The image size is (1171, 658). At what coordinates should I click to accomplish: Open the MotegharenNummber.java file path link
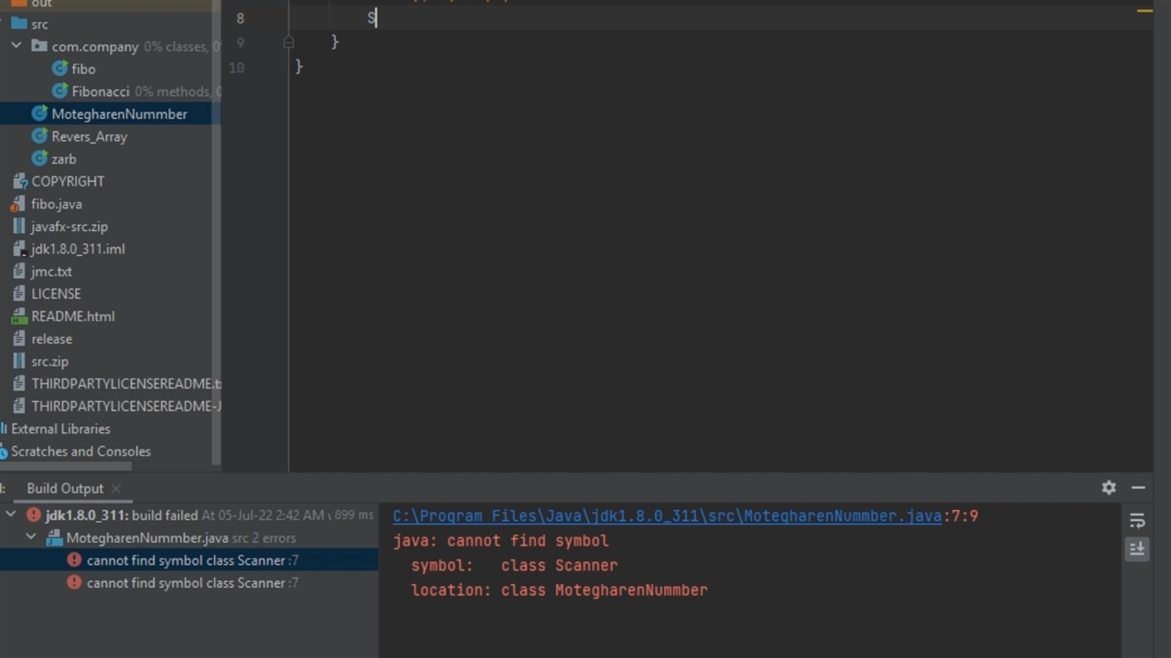tap(667, 516)
